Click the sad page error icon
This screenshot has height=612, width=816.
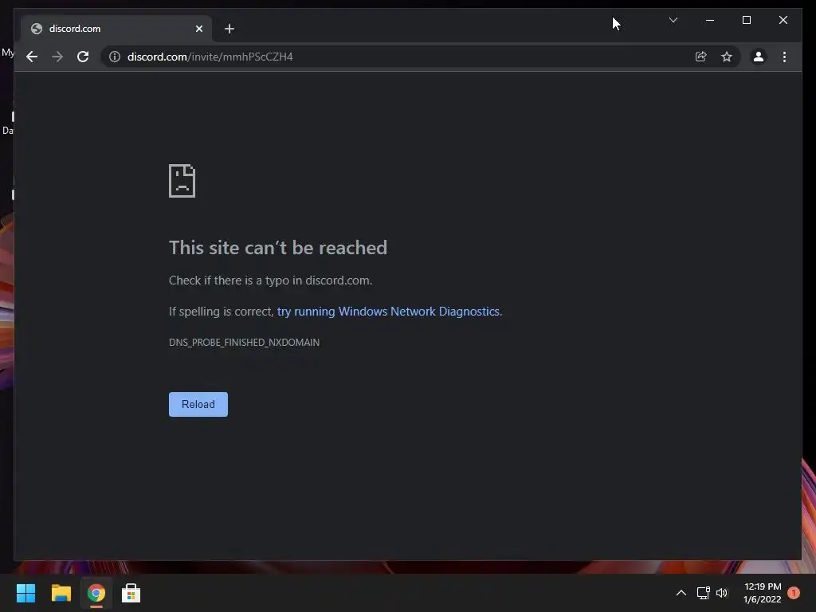click(x=182, y=181)
